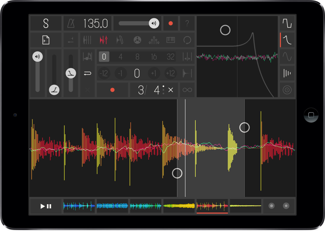This screenshot has height=231, width=325.
Task: Tap the 3/ numerator value
Action: (x=142, y=90)
